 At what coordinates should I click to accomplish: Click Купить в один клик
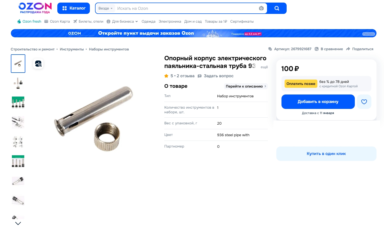click(x=326, y=154)
